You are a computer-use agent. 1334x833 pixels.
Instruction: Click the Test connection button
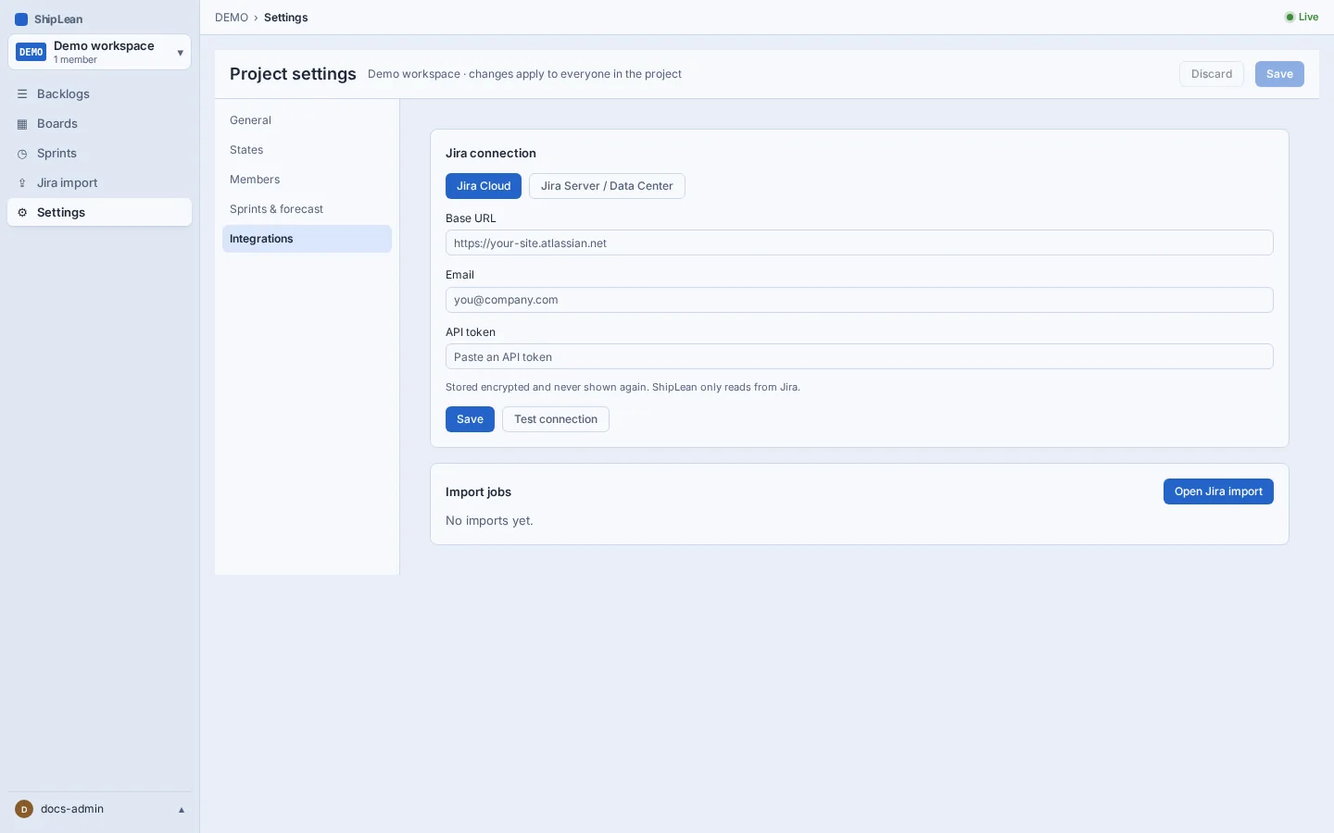click(556, 419)
